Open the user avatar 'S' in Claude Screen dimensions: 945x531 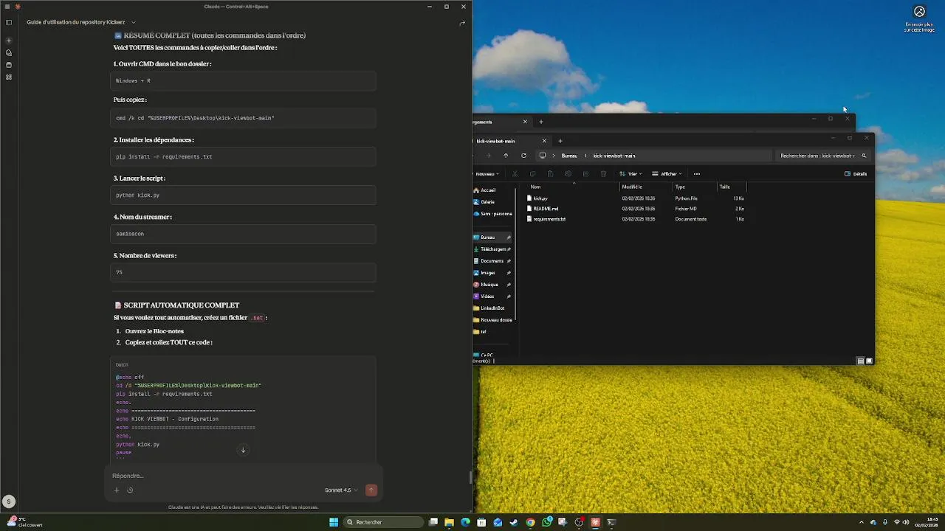(x=9, y=502)
